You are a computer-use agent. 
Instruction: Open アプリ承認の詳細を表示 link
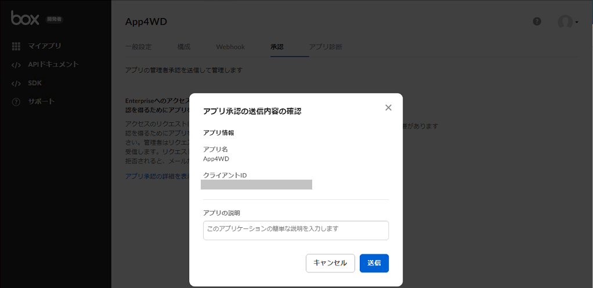[x=157, y=176]
